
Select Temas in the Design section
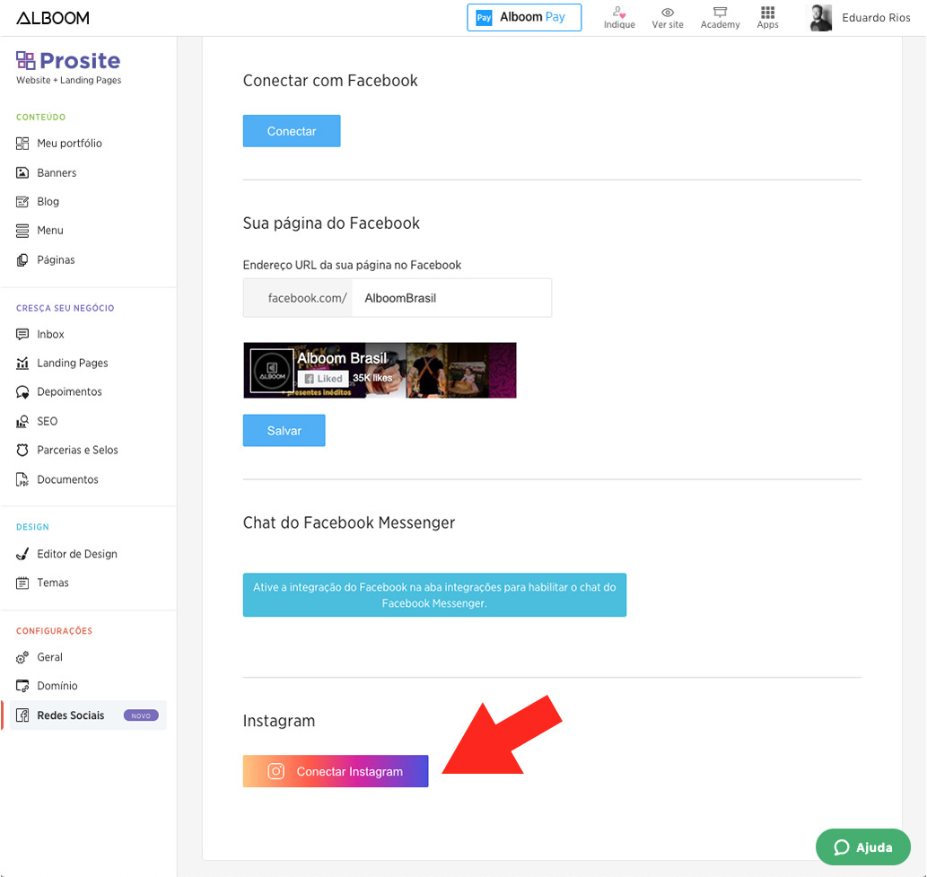click(53, 583)
